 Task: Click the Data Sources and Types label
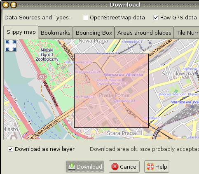tap(37, 18)
